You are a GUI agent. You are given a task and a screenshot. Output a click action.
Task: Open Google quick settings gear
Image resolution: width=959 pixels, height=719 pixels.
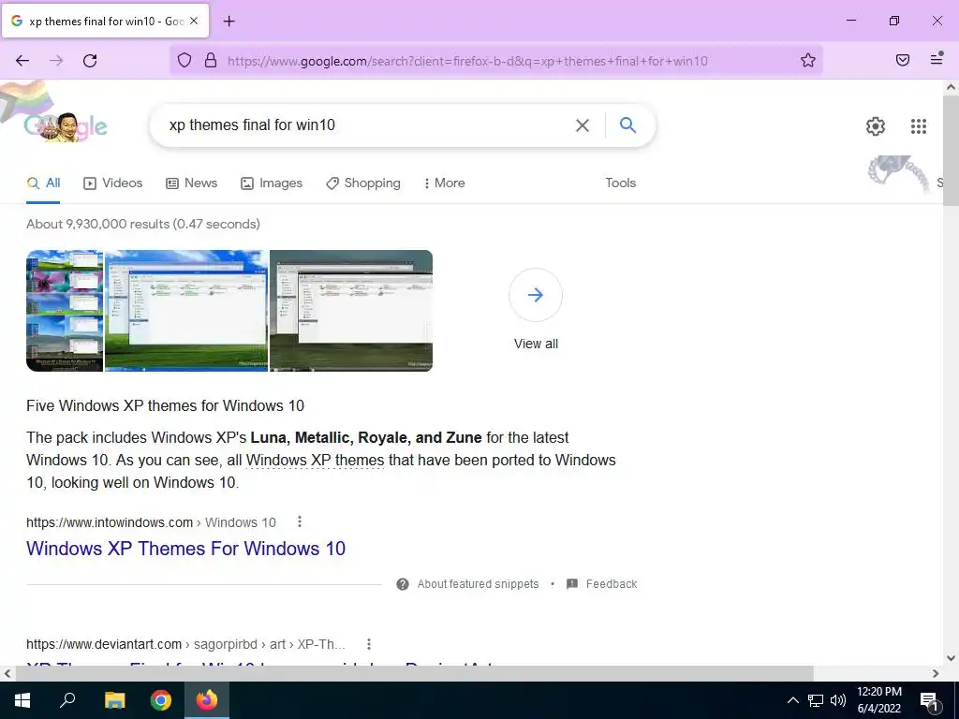pos(876,126)
